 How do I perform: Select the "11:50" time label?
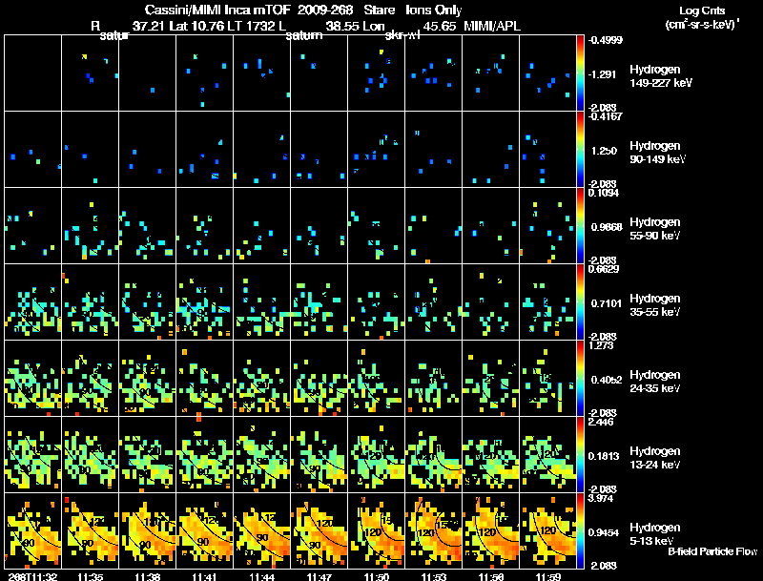[376, 576]
